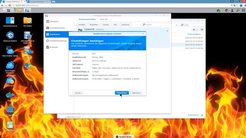This screenshot has height=138, width=246.
Task: Click Löschen in the toolbar
Action: (106, 25)
